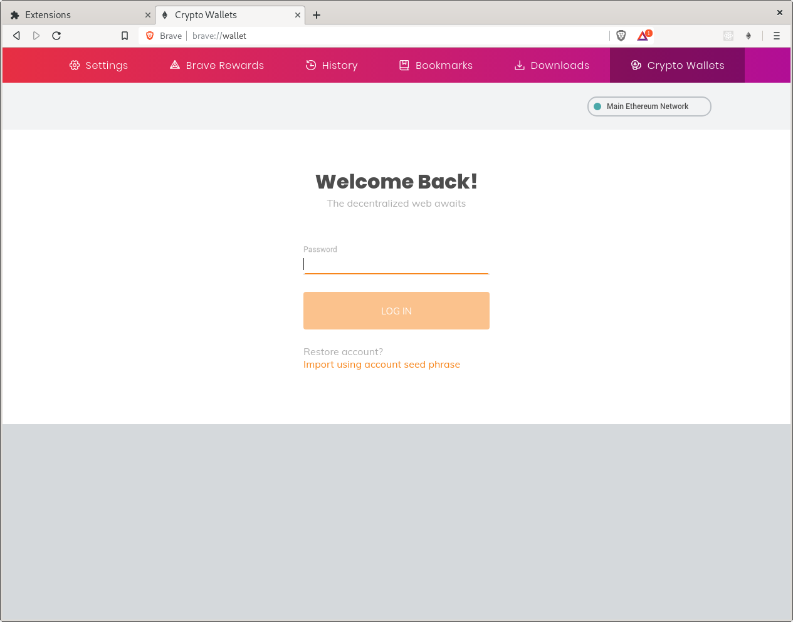This screenshot has width=793, height=622.
Task: Click the 'The decentralized web awaits' text
Action: (396, 204)
